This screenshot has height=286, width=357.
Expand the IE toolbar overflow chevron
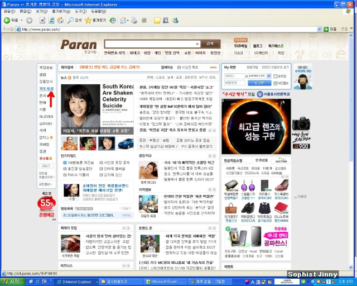pyautogui.click(x=351, y=28)
